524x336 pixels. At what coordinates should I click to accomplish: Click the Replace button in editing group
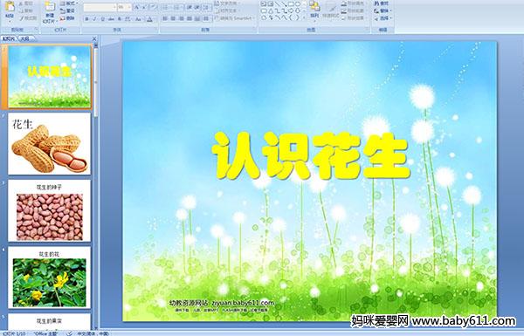383,10
